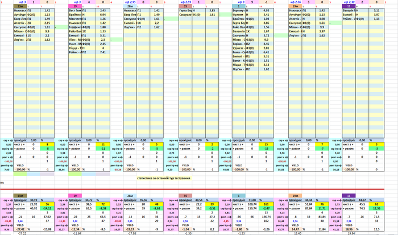Select the 'Вест Гем' match cell
The image size is (398, 235).
pos(75,11)
